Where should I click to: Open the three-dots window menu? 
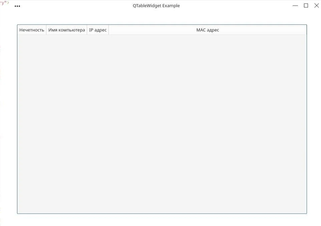[x=17, y=6]
